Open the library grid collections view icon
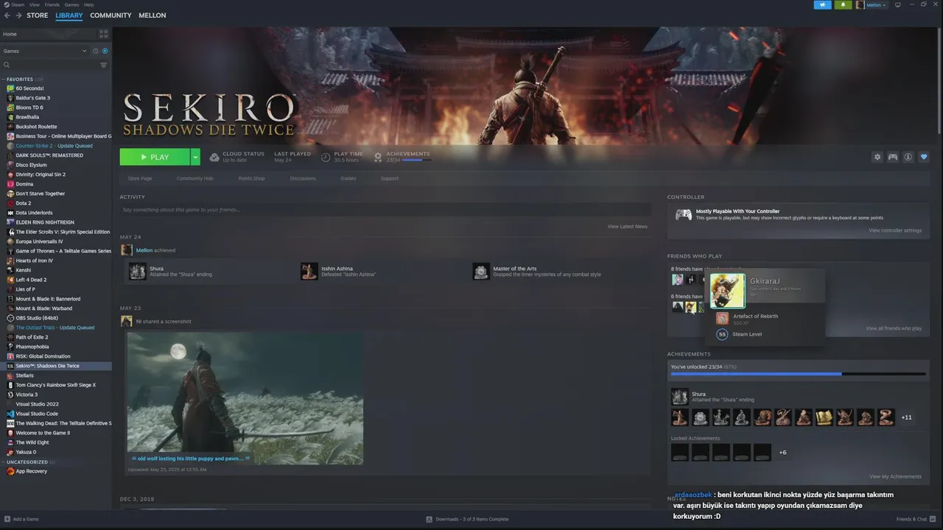This screenshot has height=530, width=943. pyautogui.click(x=104, y=34)
